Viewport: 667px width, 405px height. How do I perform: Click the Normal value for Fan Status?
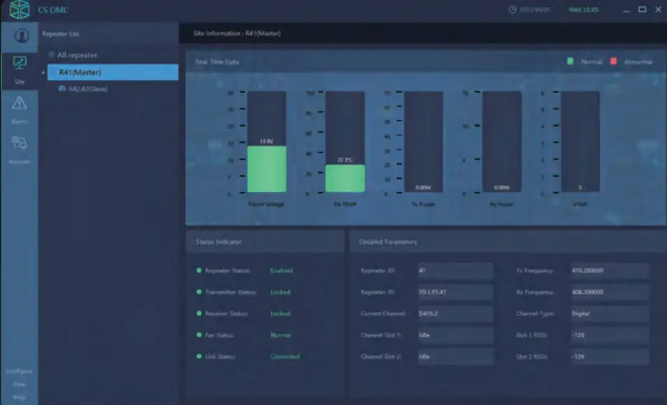click(281, 335)
